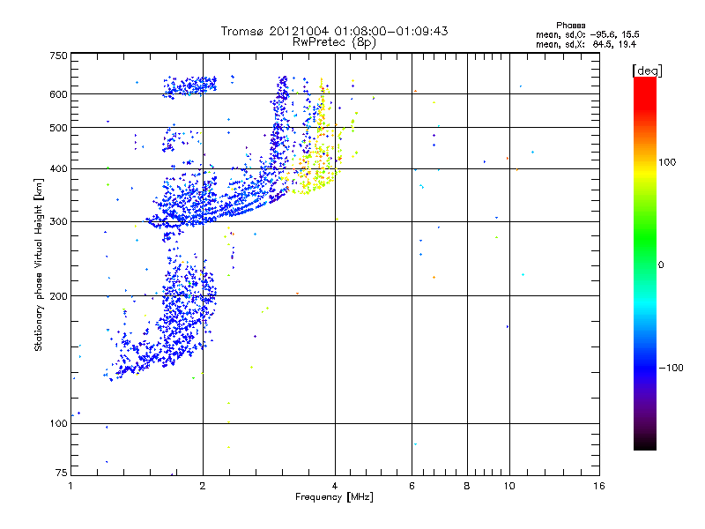Click the x-axis tick label "6"
The image size is (705, 529).
tap(412, 486)
